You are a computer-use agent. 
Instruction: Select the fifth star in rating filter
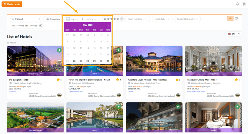(118, 19)
